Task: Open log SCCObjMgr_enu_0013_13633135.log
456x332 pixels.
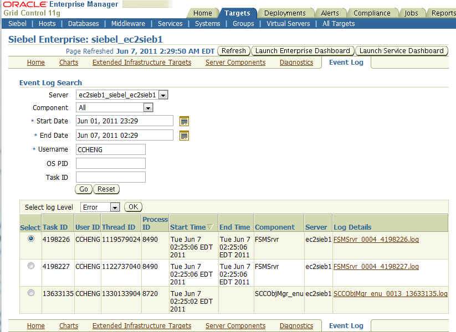Action: pos(390,294)
